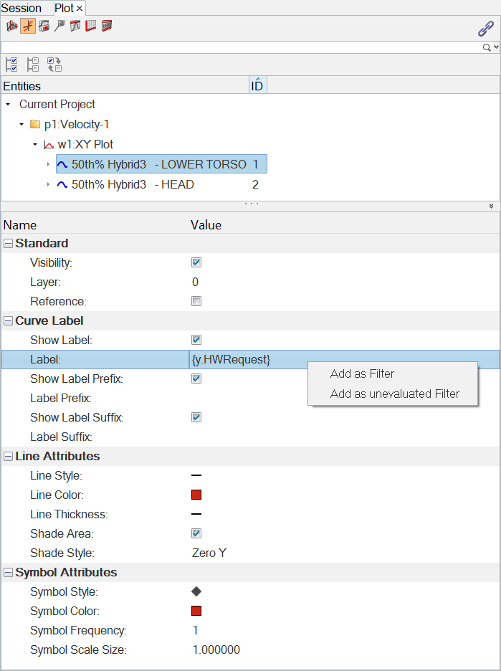Screen dimensions: 501x671
Task: Choose Add as Filter menu item
Action: (x=362, y=373)
